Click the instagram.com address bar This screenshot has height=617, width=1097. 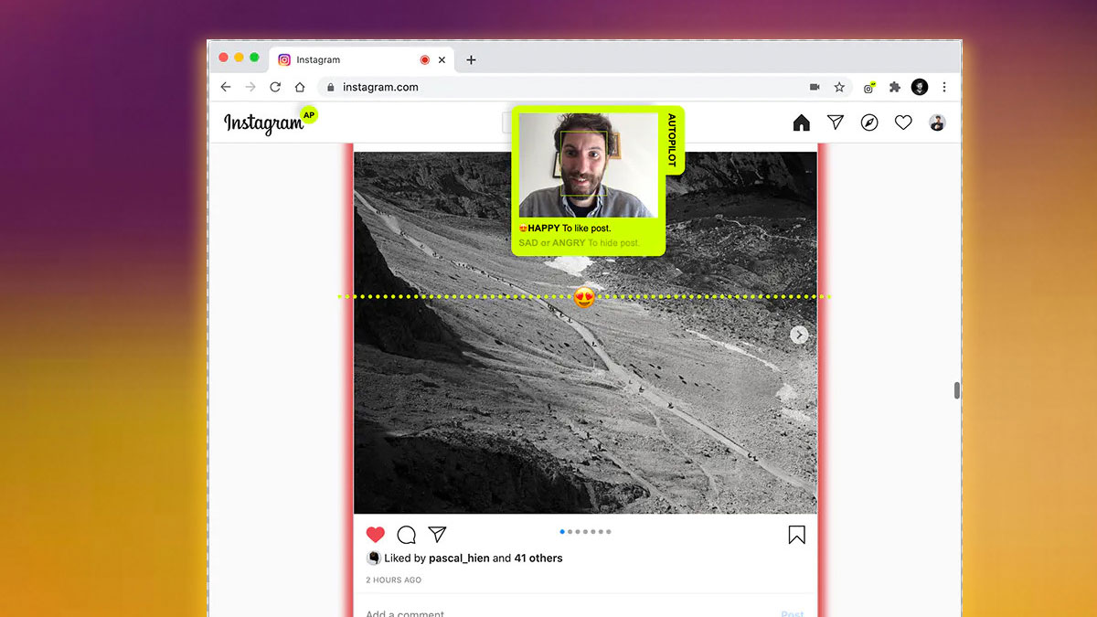pos(548,87)
